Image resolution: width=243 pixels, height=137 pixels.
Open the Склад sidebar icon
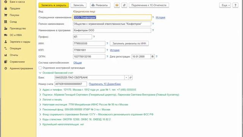[6, 22]
